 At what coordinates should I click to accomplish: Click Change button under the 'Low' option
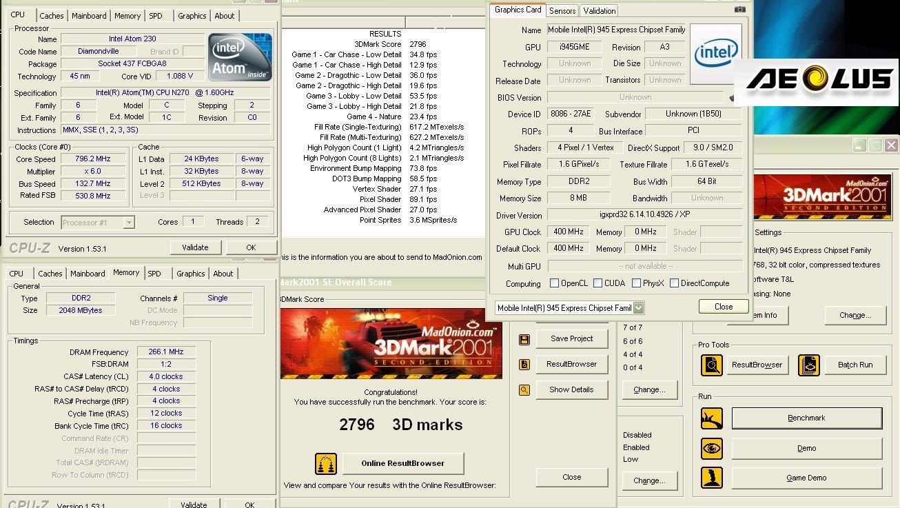pyautogui.click(x=650, y=480)
